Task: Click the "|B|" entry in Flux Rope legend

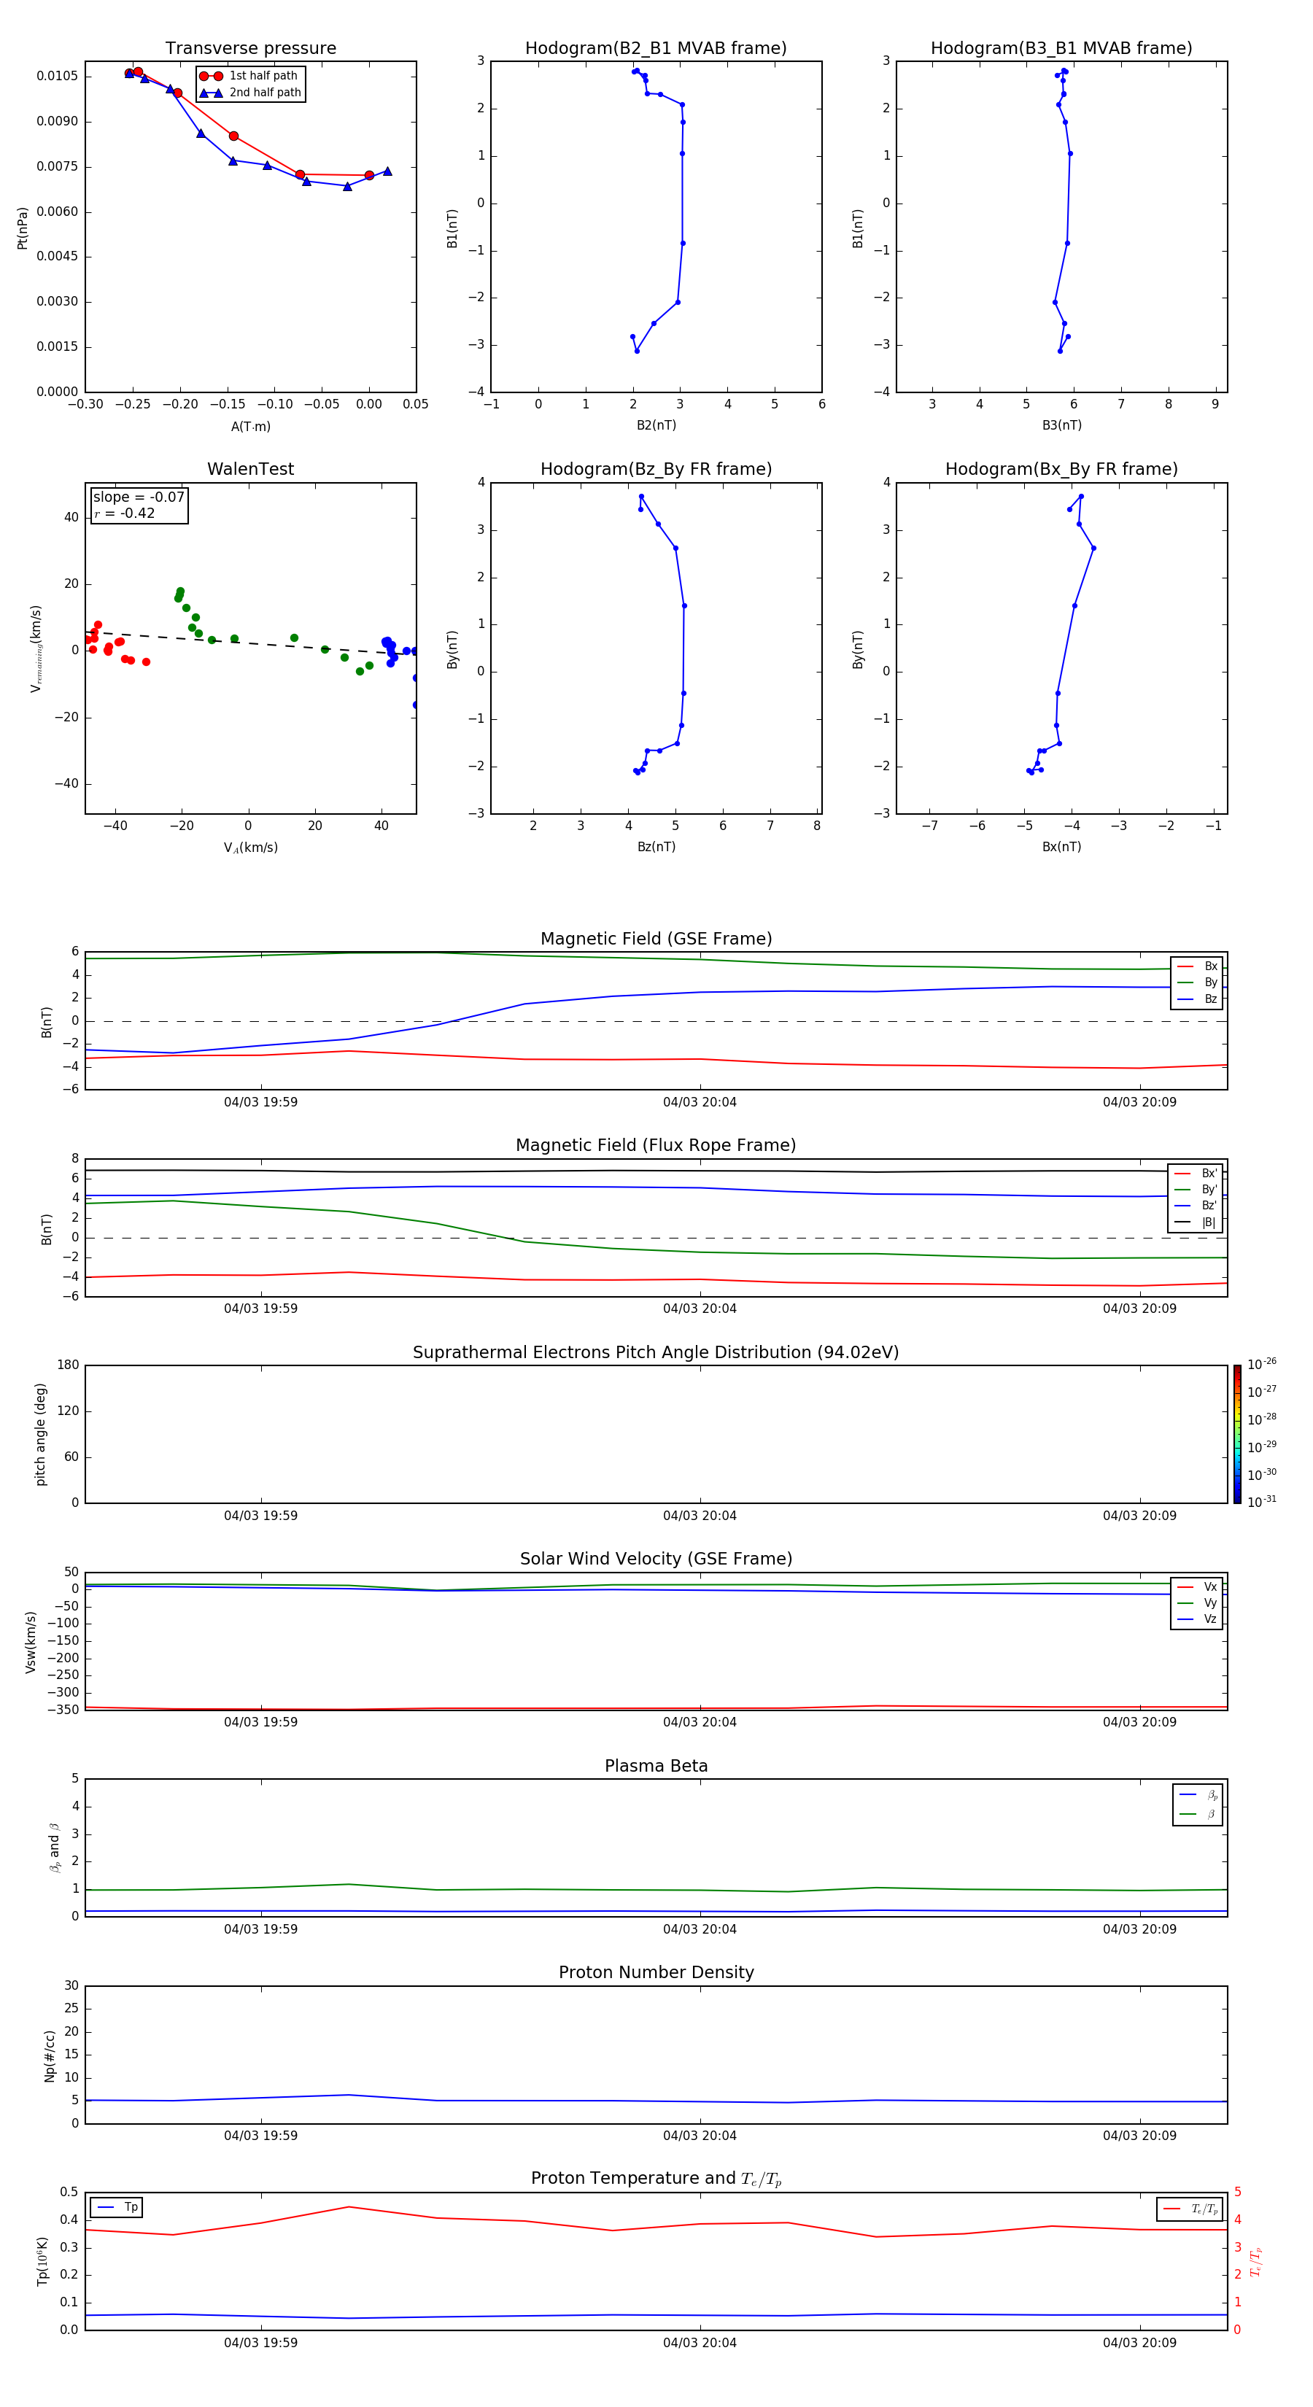Action: (x=1196, y=1222)
